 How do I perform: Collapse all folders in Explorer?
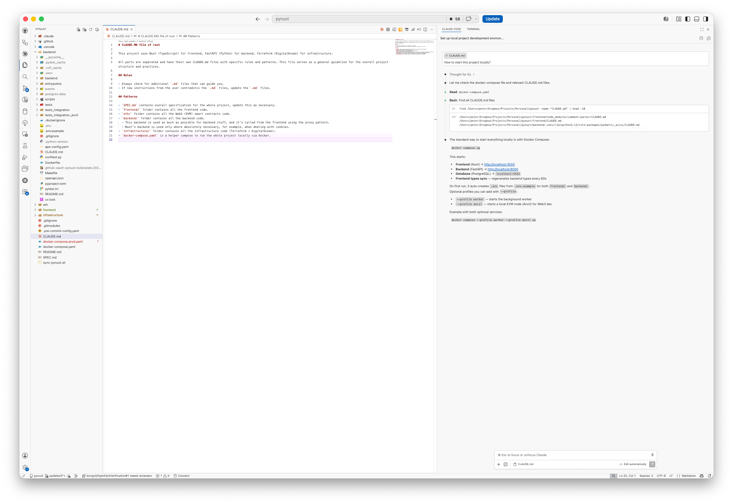pos(97,29)
